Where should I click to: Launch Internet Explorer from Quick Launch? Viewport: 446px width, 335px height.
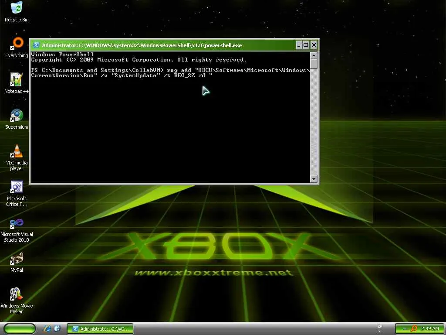click(x=47, y=328)
